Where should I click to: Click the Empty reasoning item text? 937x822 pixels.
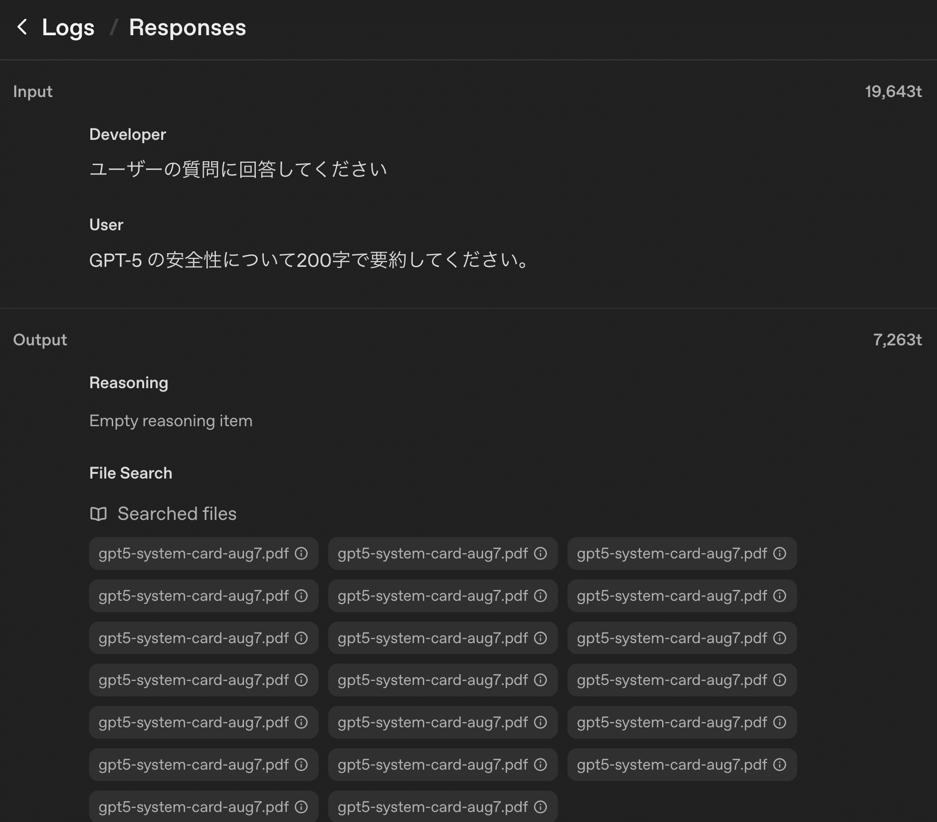click(171, 421)
